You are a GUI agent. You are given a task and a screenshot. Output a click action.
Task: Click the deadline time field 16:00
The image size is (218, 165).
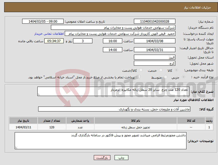point(113,41)
